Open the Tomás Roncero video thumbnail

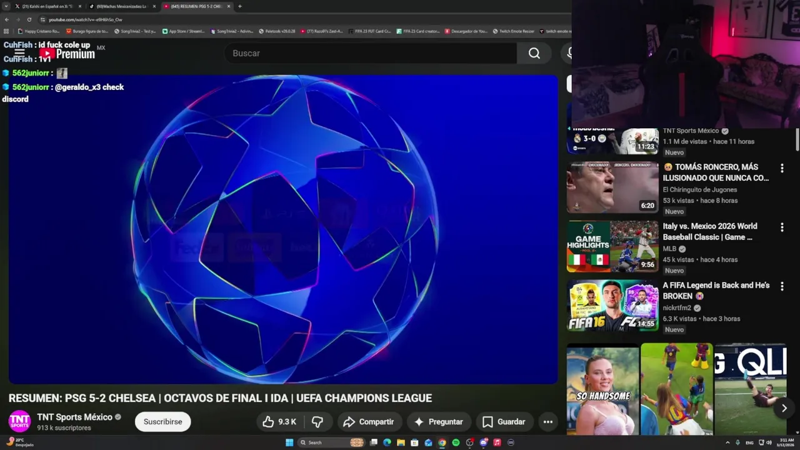pos(612,187)
